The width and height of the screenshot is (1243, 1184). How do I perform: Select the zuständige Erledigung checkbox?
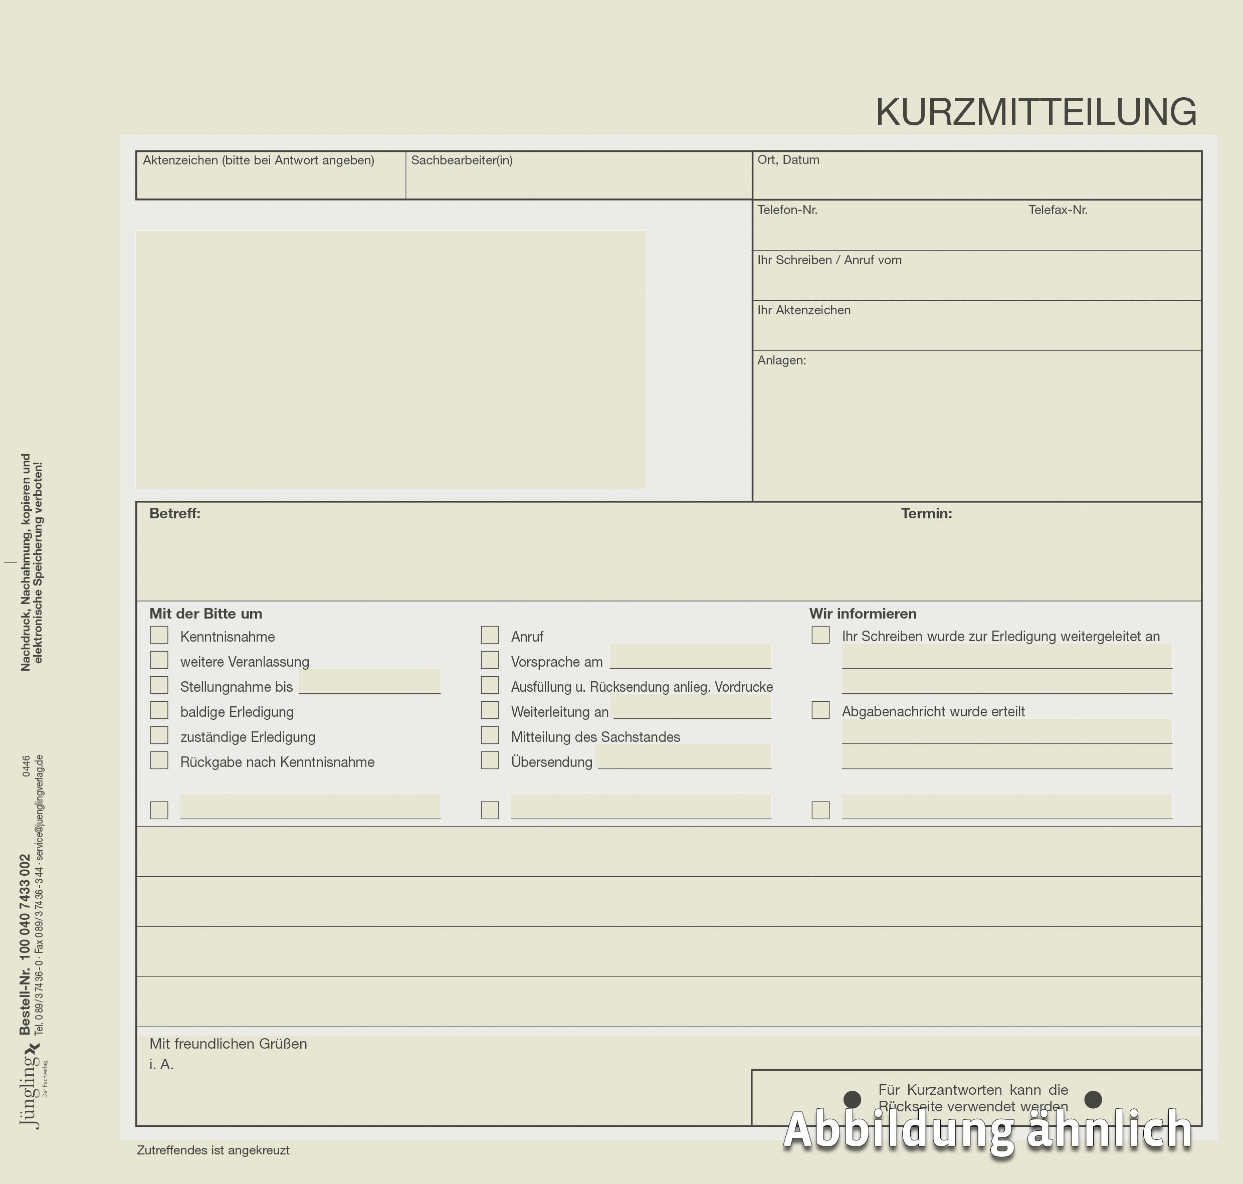point(159,735)
